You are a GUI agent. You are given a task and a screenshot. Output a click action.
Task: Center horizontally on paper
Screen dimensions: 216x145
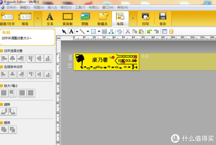[13, 74]
